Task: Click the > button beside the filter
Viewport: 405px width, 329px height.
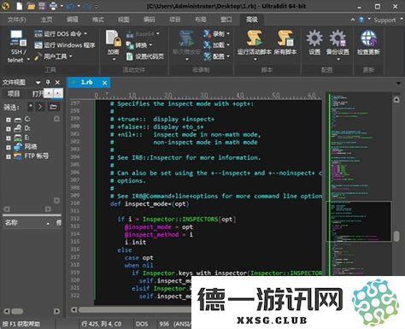Action: tap(40, 107)
